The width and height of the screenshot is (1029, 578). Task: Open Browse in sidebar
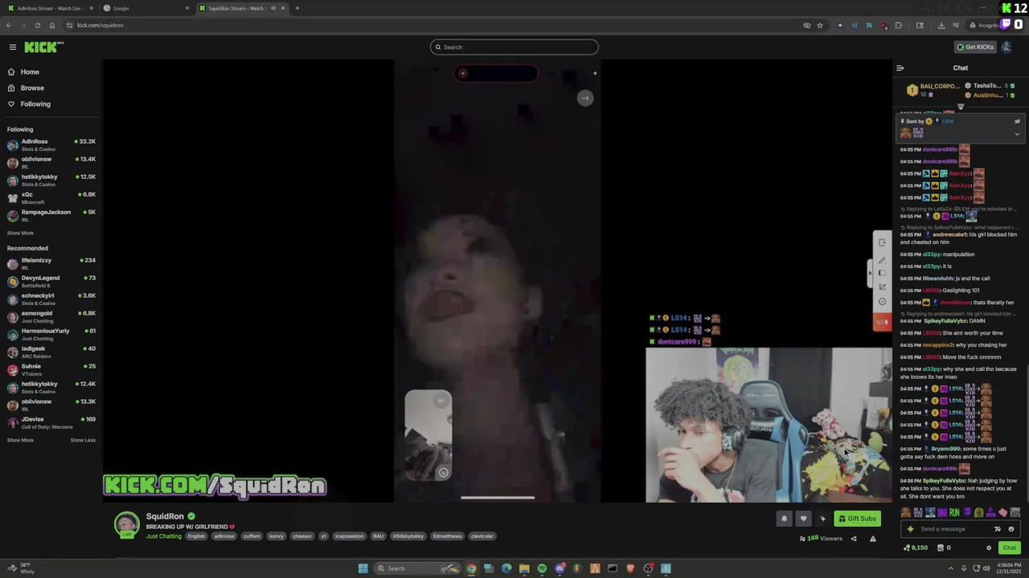[x=32, y=88]
